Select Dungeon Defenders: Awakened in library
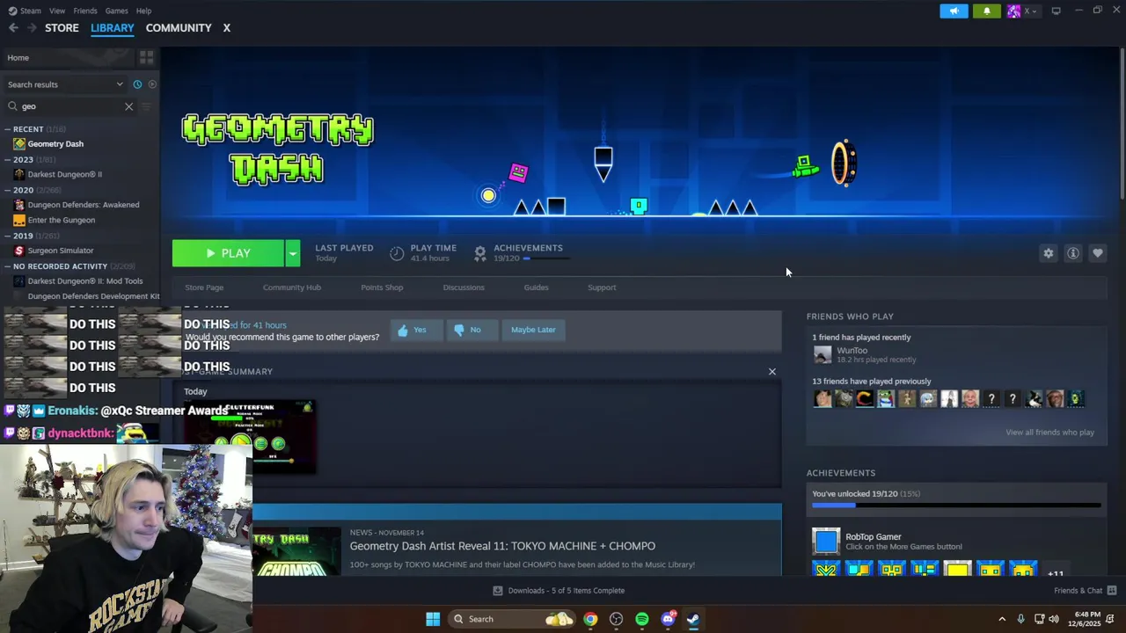The width and height of the screenshot is (1126, 633). [83, 205]
